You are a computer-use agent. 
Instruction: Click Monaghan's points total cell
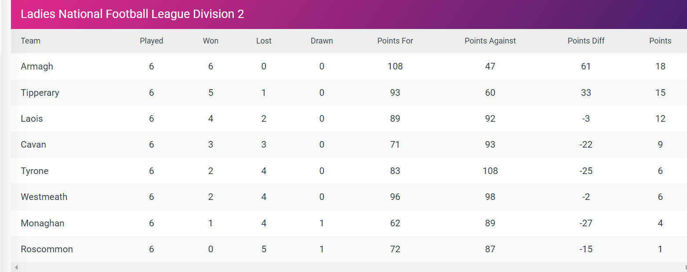click(x=660, y=223)
